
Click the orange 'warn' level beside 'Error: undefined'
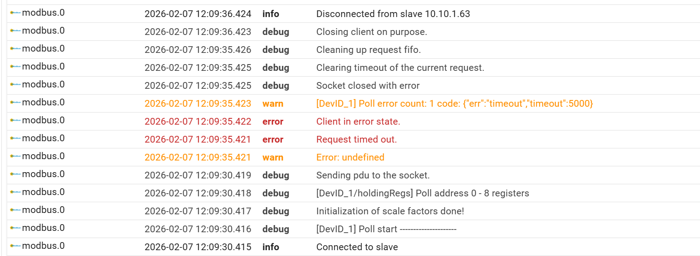tap(273, 157)
